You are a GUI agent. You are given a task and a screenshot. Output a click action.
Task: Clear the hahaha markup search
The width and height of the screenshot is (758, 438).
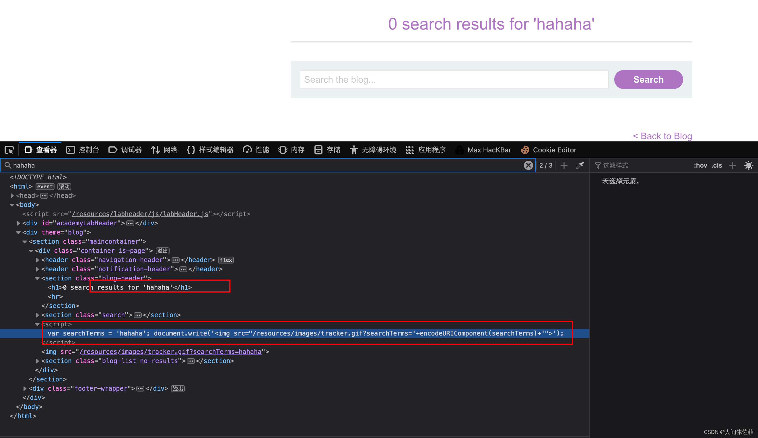coord(528,165)
